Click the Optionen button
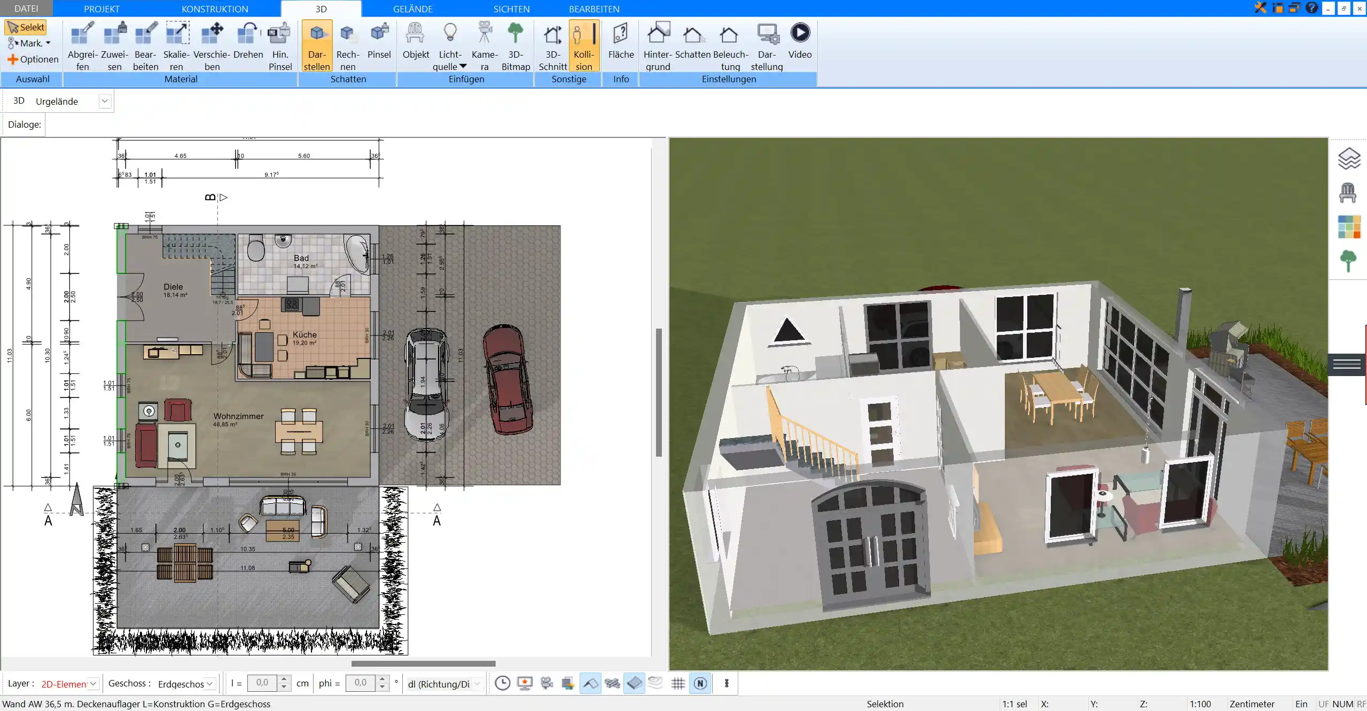Image resolution: width=1367 pixels, height=711 pixels. pyautogui.click(x=33, y=59)
